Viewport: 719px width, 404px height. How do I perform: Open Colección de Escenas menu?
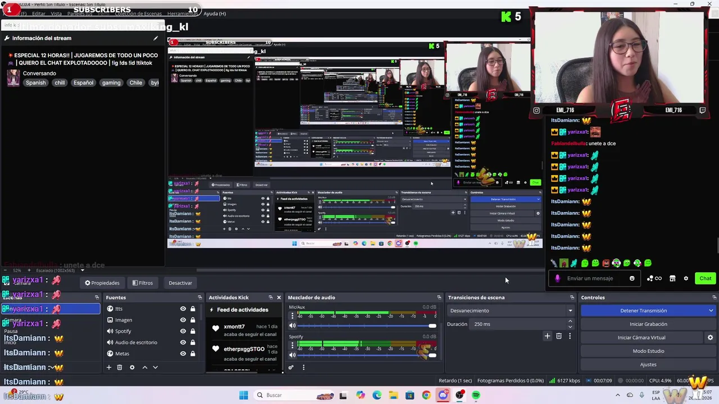pos(138,13)
